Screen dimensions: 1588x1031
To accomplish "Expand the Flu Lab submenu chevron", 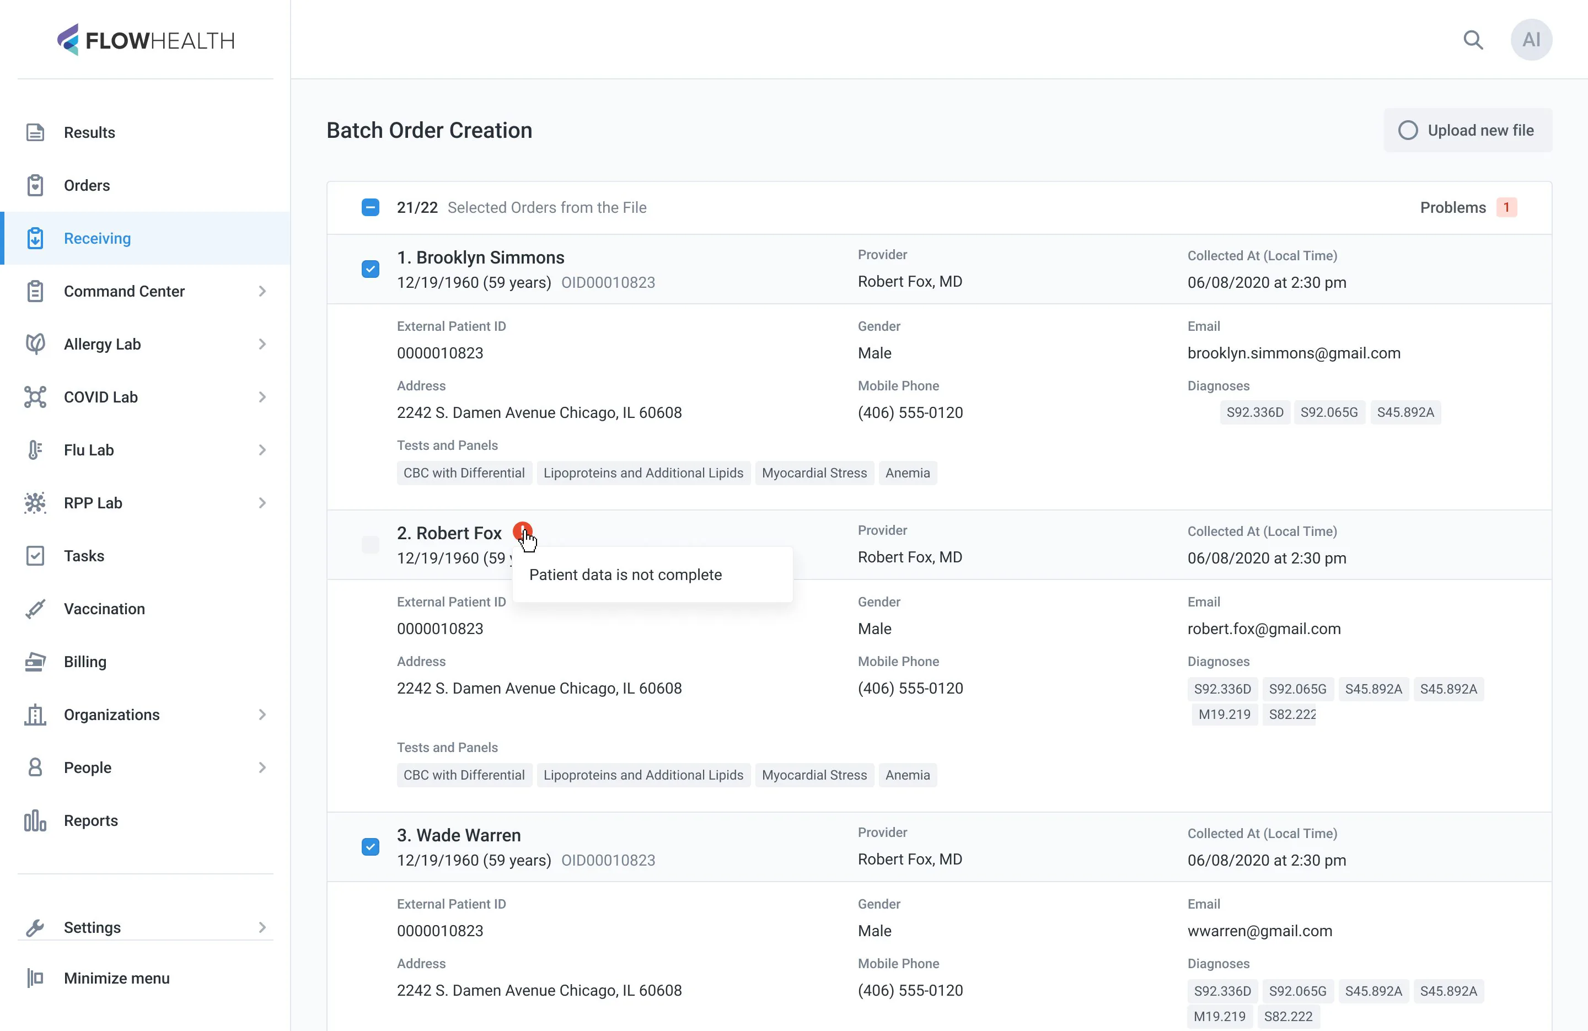I will tap(262, 450).
